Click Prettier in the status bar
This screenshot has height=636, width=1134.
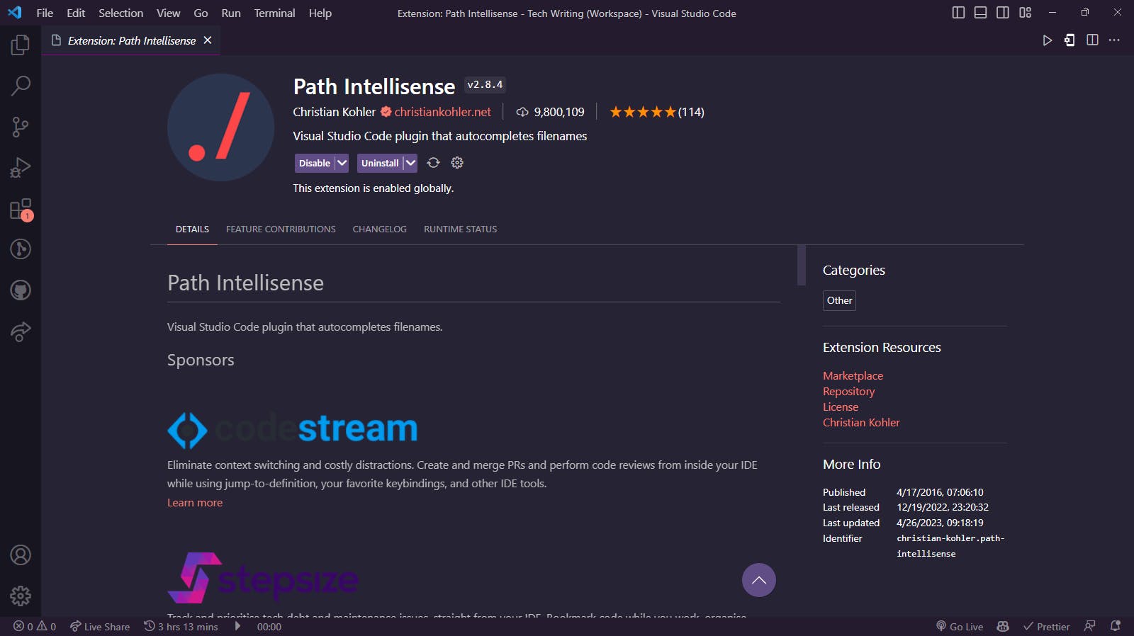(x=1046, y=627)
